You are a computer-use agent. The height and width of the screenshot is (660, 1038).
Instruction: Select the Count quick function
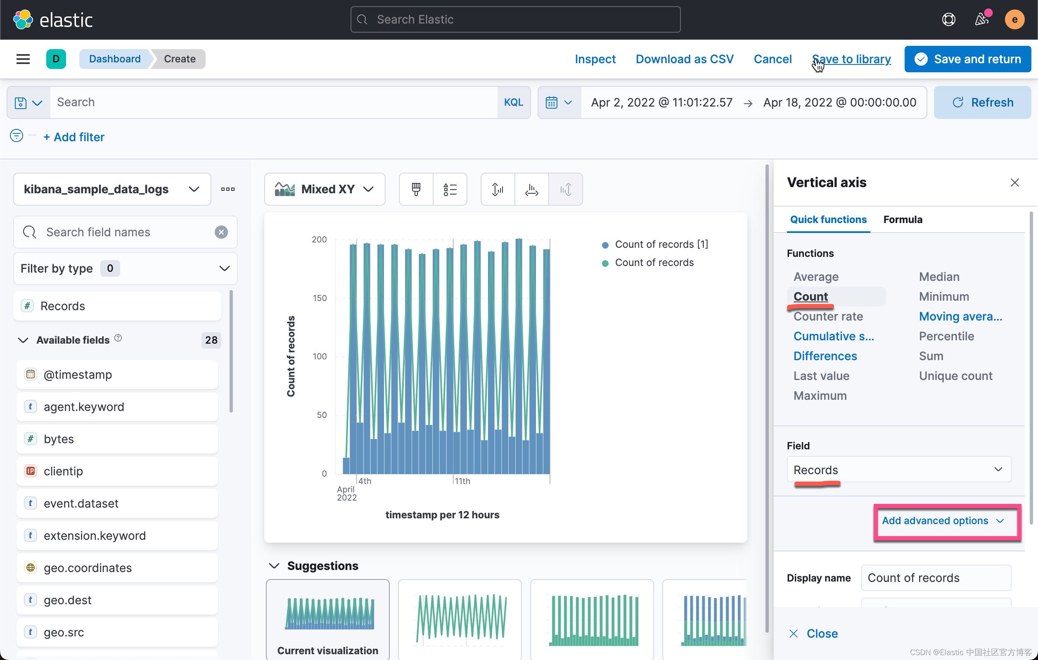click(810, 297)
